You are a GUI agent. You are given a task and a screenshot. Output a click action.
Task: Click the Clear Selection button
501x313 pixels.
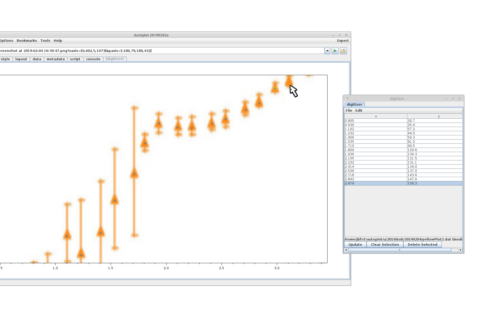(x=385, y=245)
